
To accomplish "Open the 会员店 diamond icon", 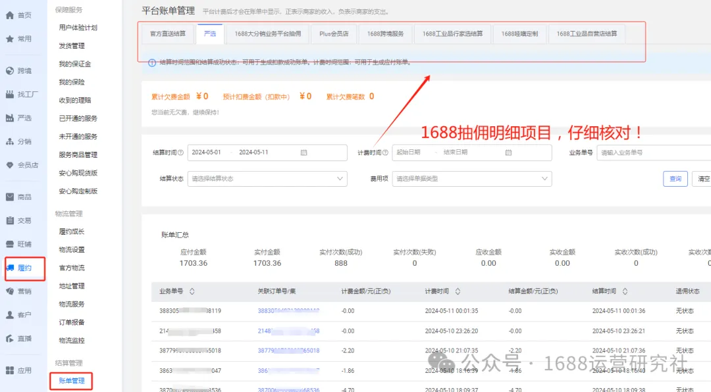I will (x=10, y=165).
